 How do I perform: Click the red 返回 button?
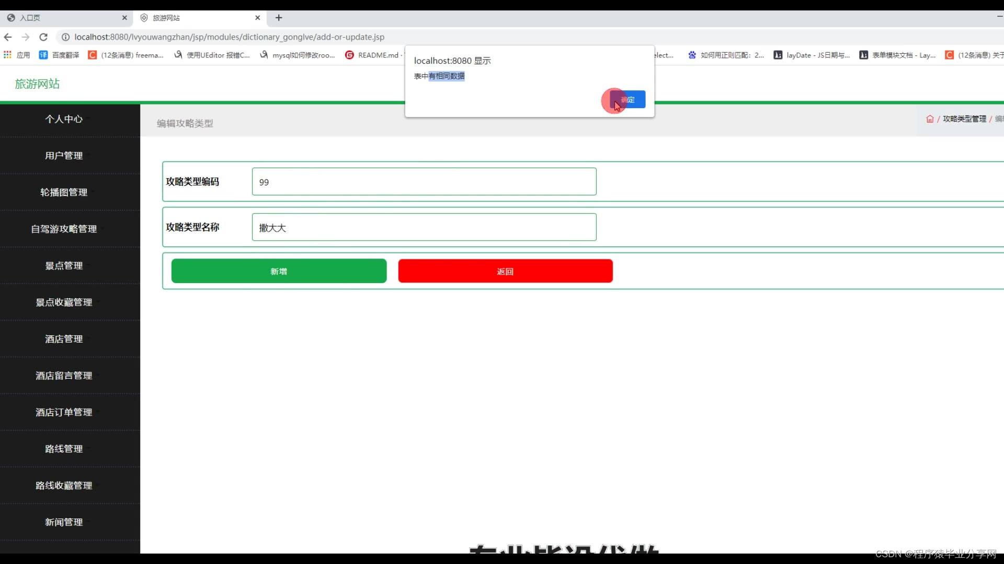505,271
